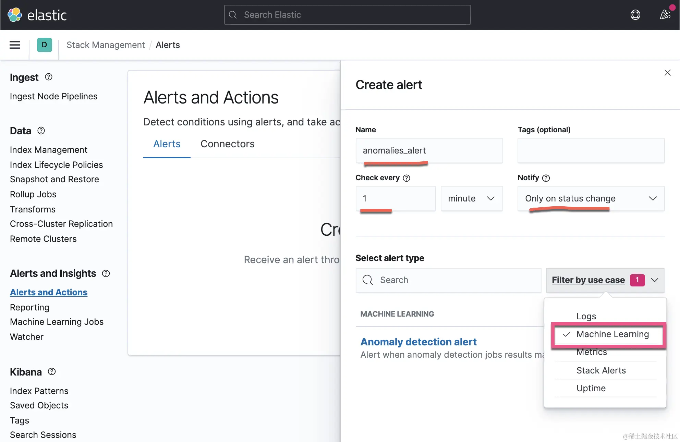Open the newsfeed celebration icon
Viewport: 680px width, 442px height.
click(665, 15)
